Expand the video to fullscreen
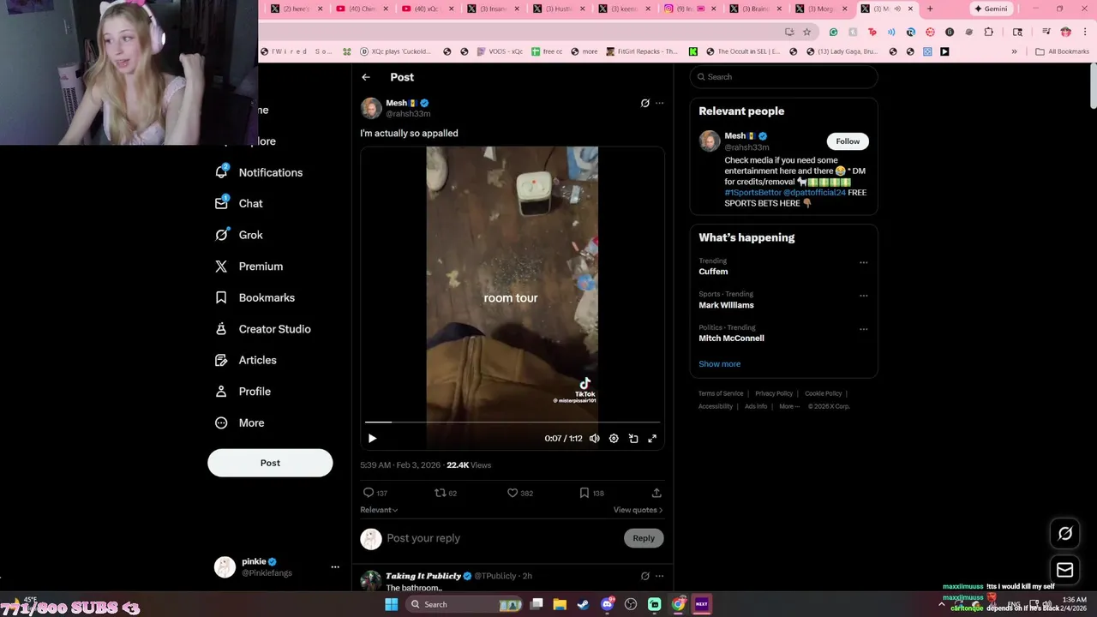 [652, 438]
